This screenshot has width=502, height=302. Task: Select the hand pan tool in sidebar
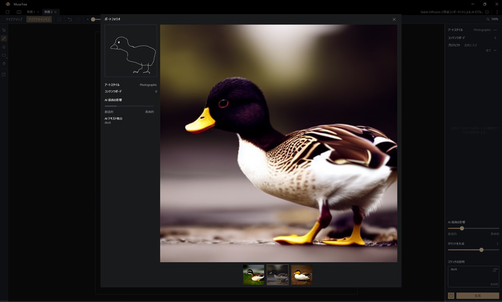click(x=4, y=63)
